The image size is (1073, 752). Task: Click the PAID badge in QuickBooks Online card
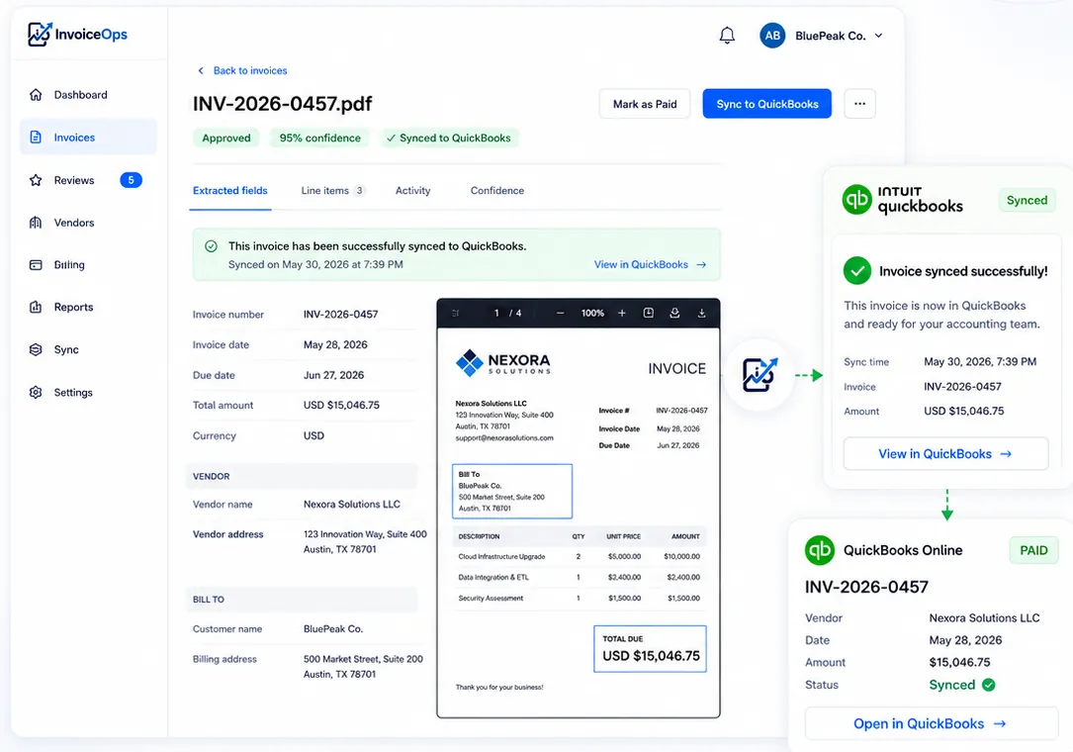click(1033, 550)
